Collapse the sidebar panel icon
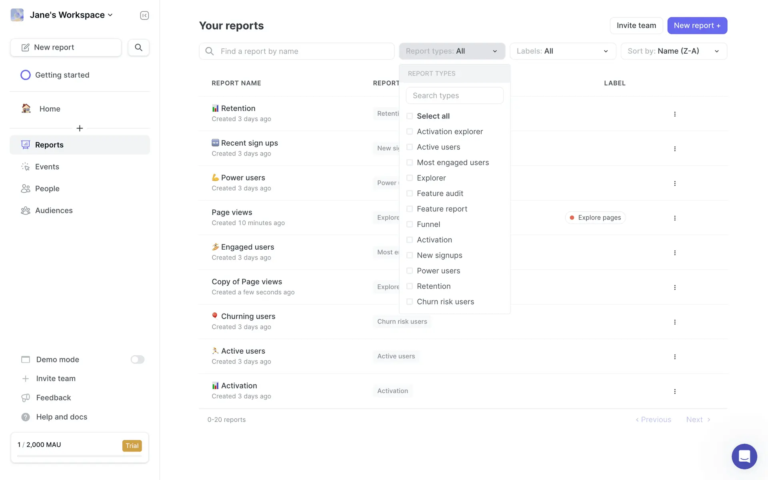 pyautogui.click(x=144, y=15)
